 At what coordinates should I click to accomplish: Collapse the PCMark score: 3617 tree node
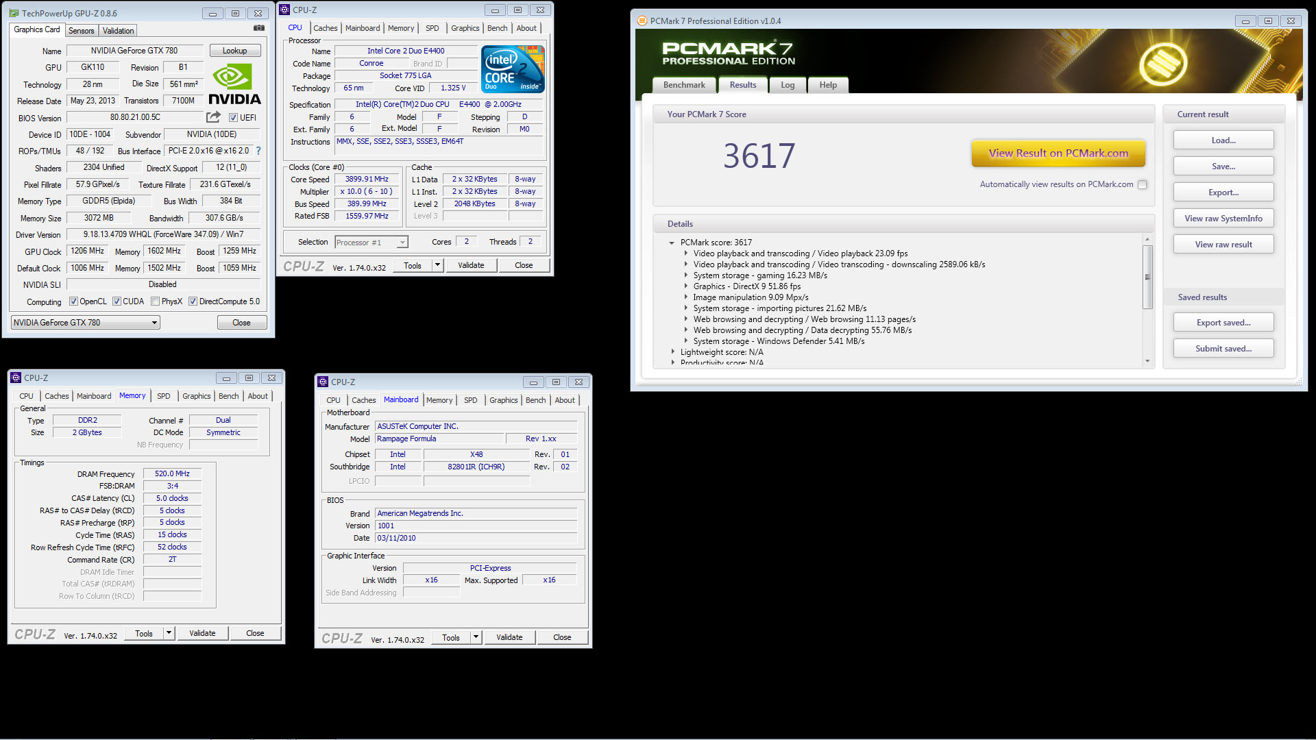click(672, 243)
